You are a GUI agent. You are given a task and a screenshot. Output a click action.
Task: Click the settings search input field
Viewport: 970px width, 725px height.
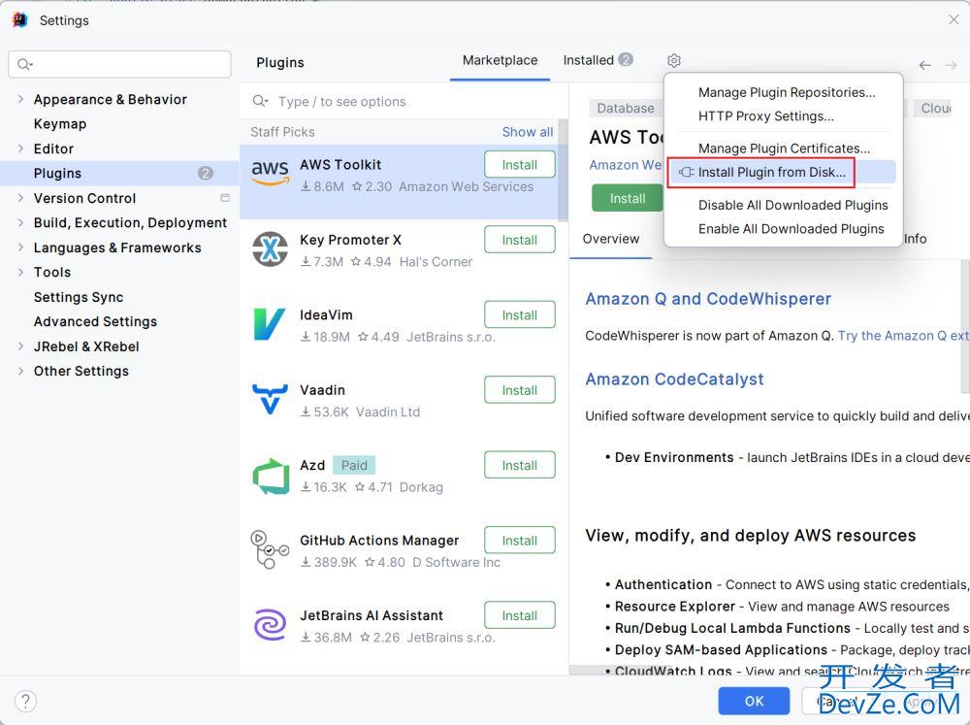click(x=119, y=64)
